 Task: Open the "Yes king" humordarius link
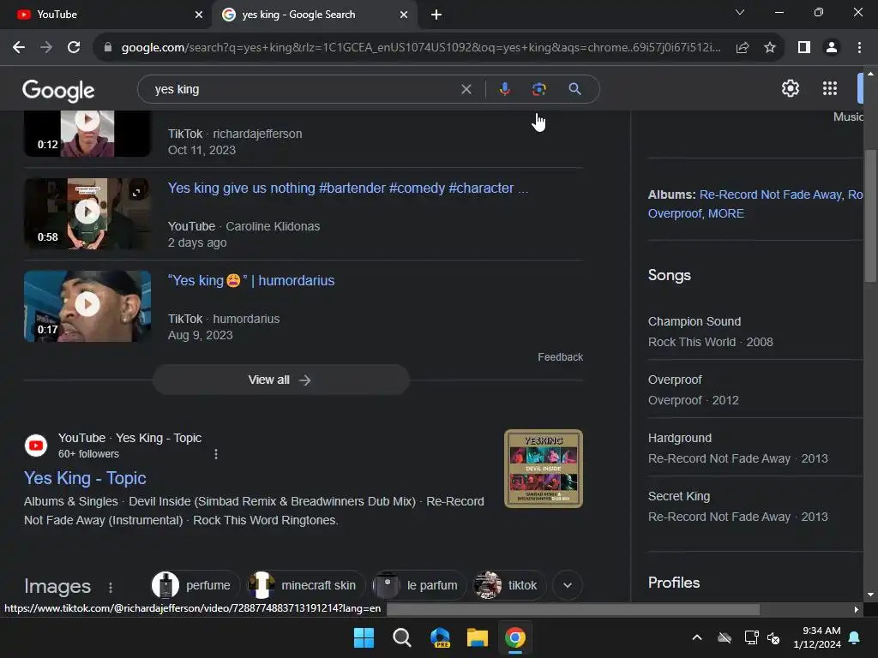251,280
